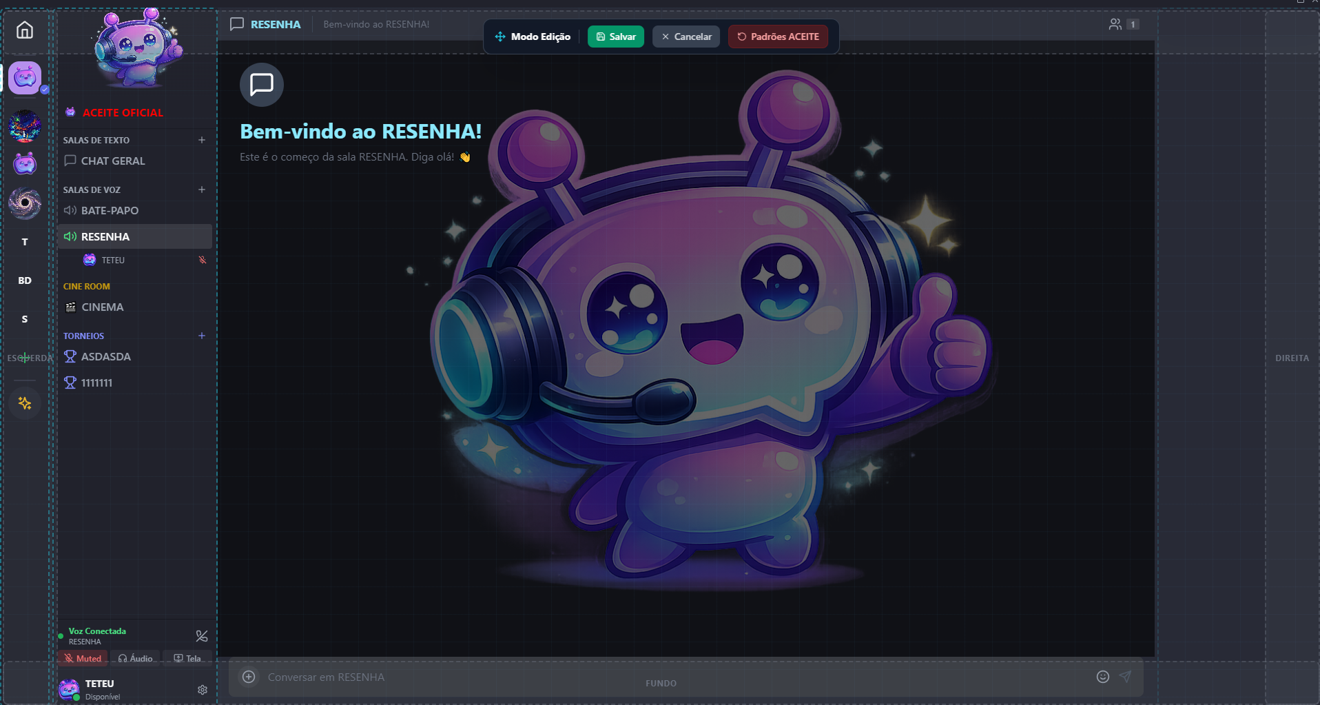1320x705 pixels.
Task: Toggle the Muted microphone button
Action: pos(83,658)
